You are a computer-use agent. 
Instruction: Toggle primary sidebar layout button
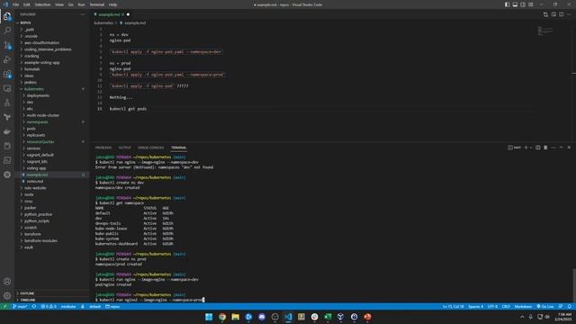(507, 4)
